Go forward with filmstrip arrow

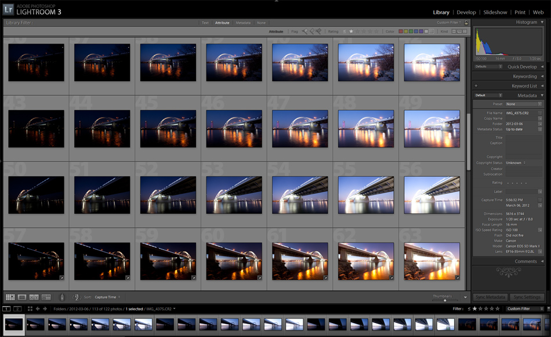45,309
